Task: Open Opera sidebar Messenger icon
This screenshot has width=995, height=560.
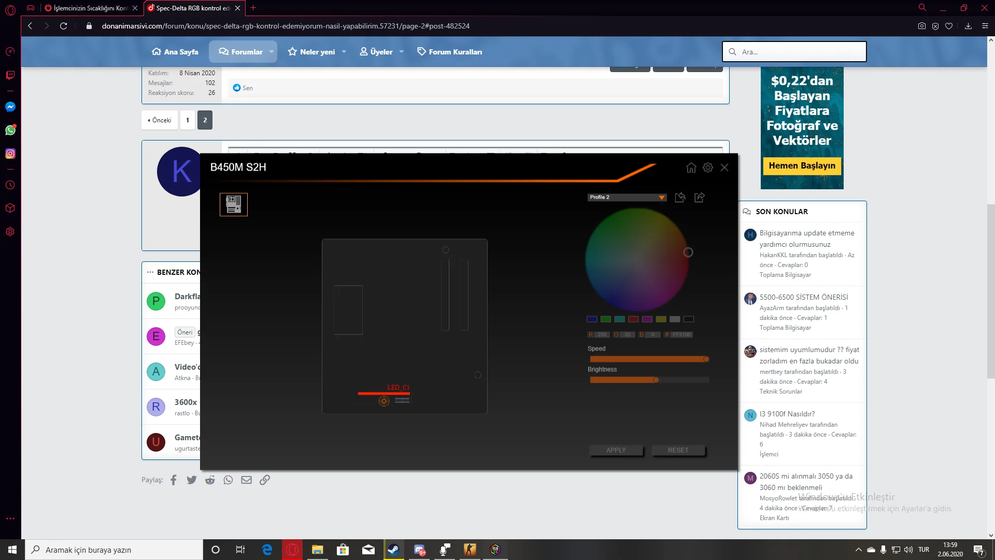Action: 10,107
